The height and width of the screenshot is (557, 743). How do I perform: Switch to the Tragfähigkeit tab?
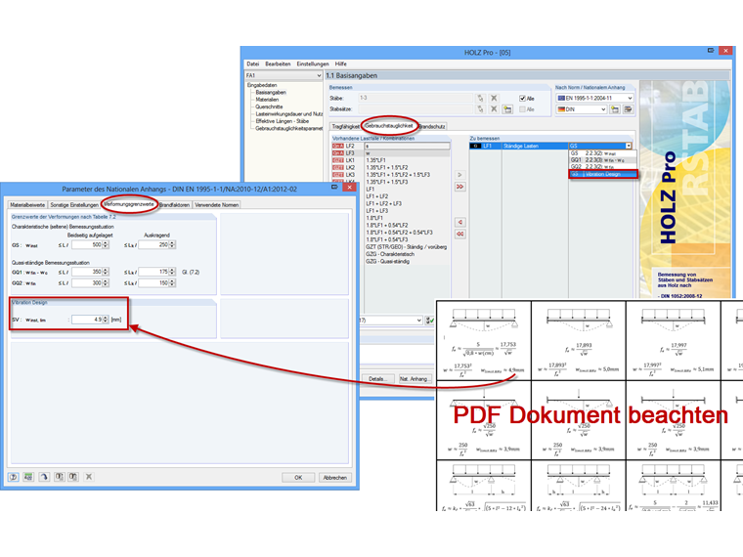pyautogui.click(x=345, y=126)
